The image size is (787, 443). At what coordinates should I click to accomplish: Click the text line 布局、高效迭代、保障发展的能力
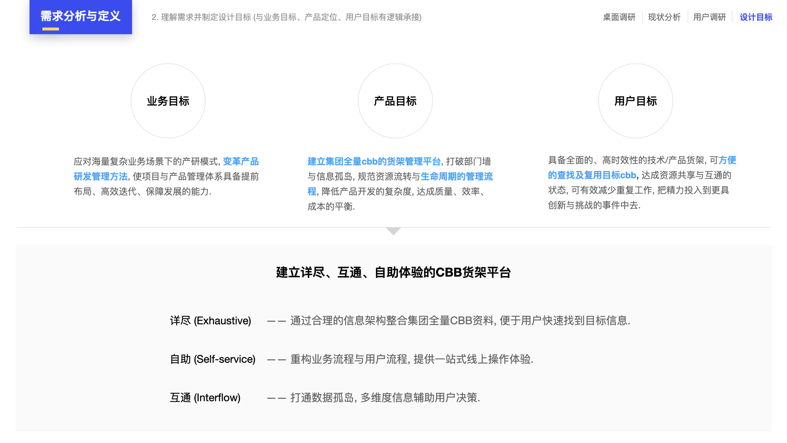tap(143, 192)
